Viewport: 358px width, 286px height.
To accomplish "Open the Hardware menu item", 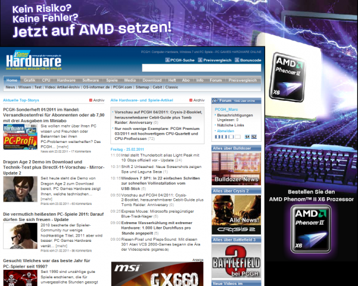I will tap(66, 80).
